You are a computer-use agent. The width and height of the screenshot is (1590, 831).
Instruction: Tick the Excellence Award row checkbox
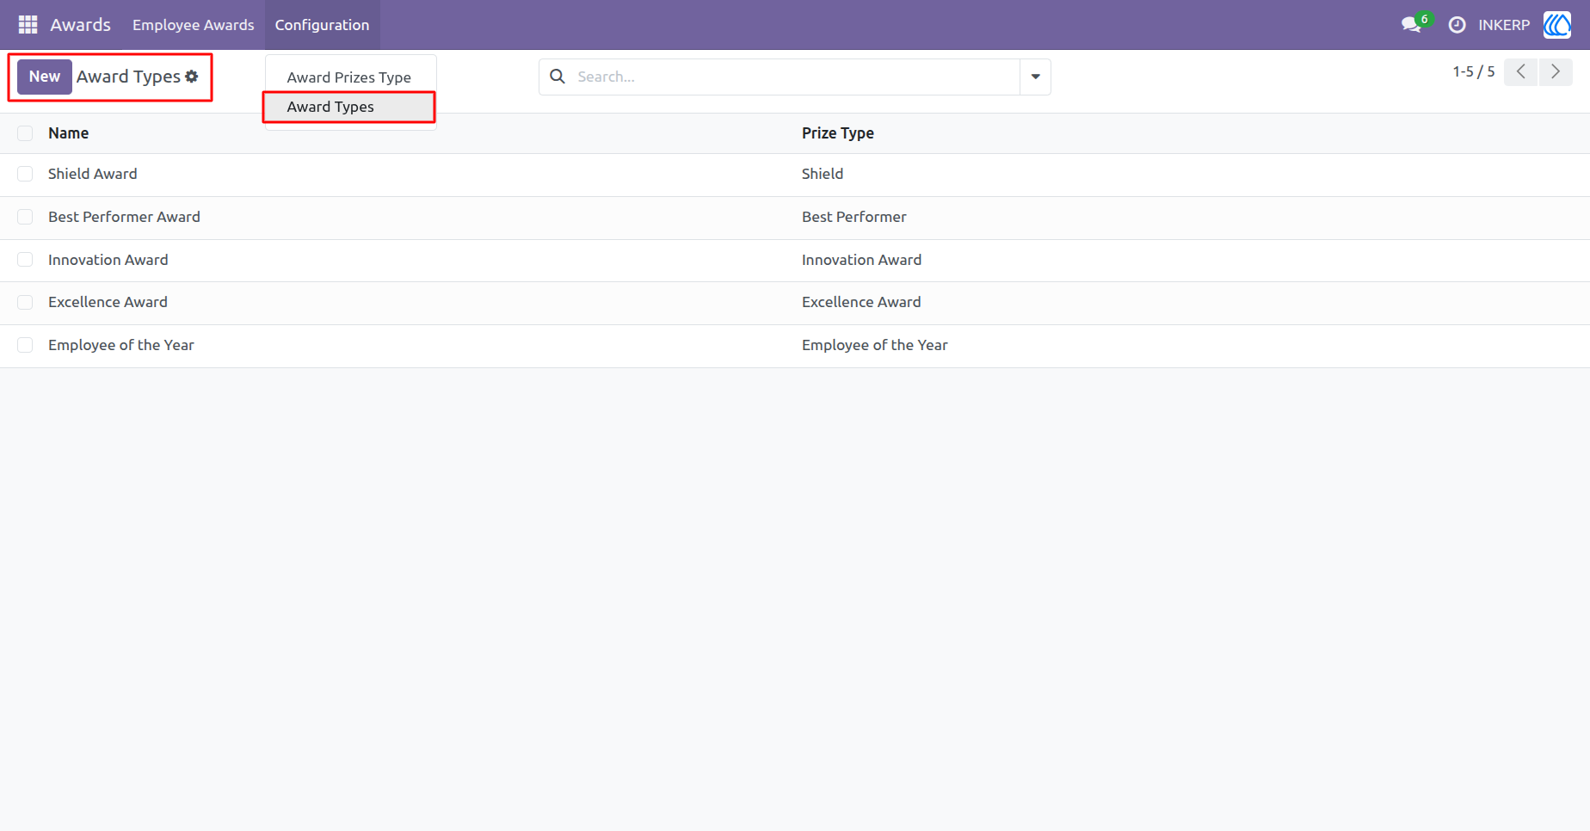tap(25, 302)
